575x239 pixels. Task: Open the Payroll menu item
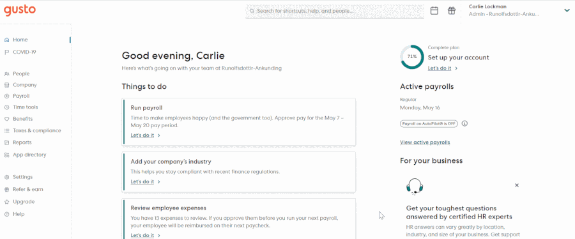(x=21, y=96)
